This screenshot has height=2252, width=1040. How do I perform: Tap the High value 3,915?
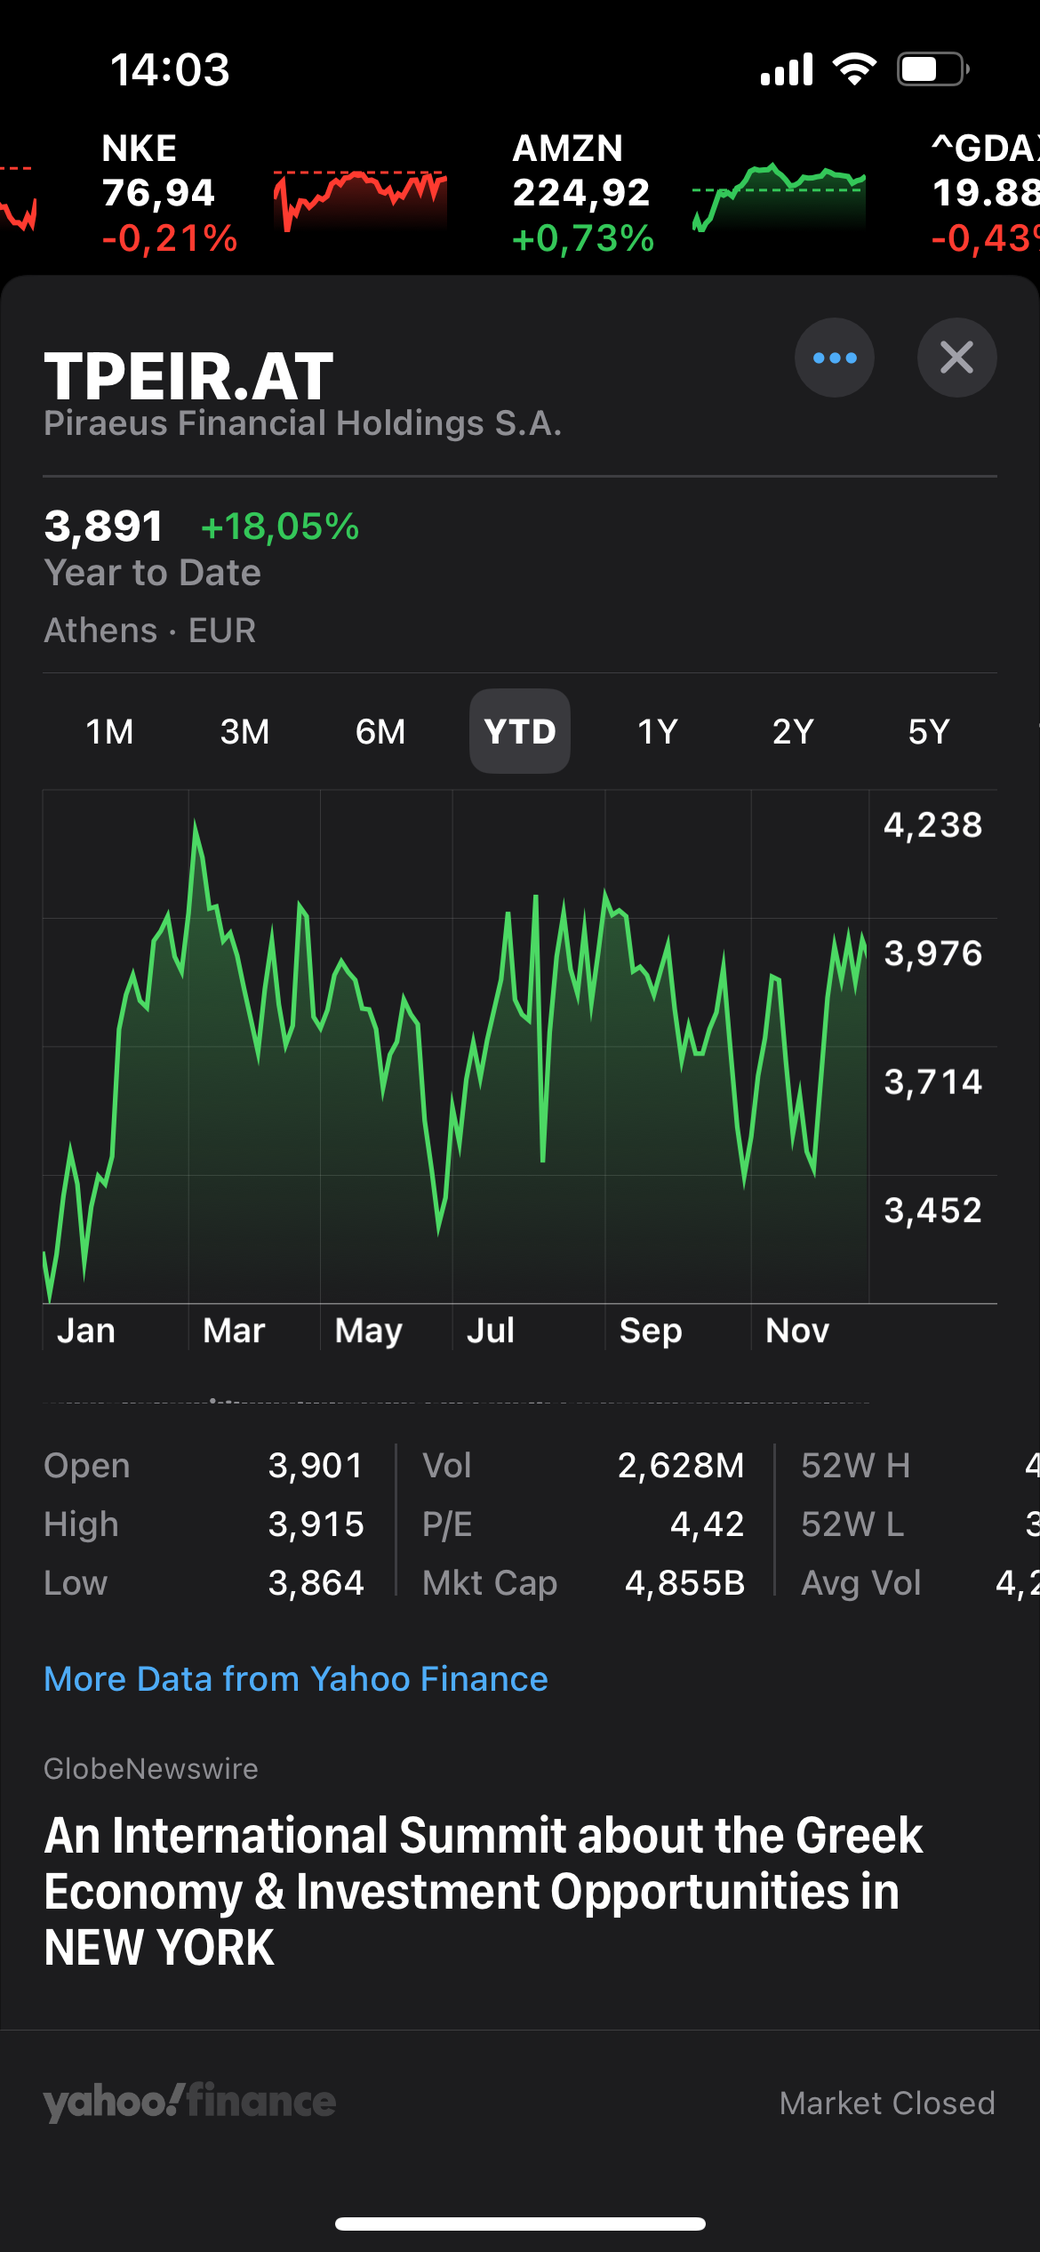point(316,1524)
